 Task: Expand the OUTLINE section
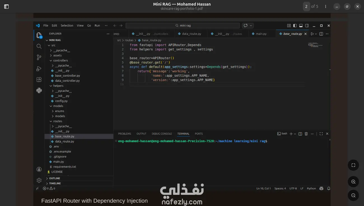click(79, 178)
